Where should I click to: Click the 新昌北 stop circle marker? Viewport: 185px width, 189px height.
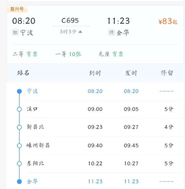pyautogui.click(x=19, y=127)
